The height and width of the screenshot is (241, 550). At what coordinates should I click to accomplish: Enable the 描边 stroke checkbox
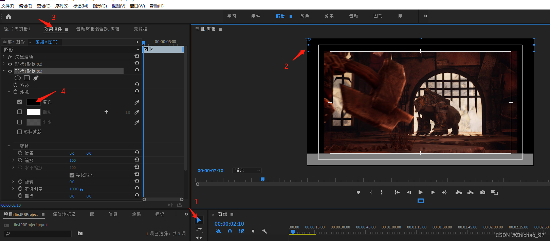click(x=20, y=112)
